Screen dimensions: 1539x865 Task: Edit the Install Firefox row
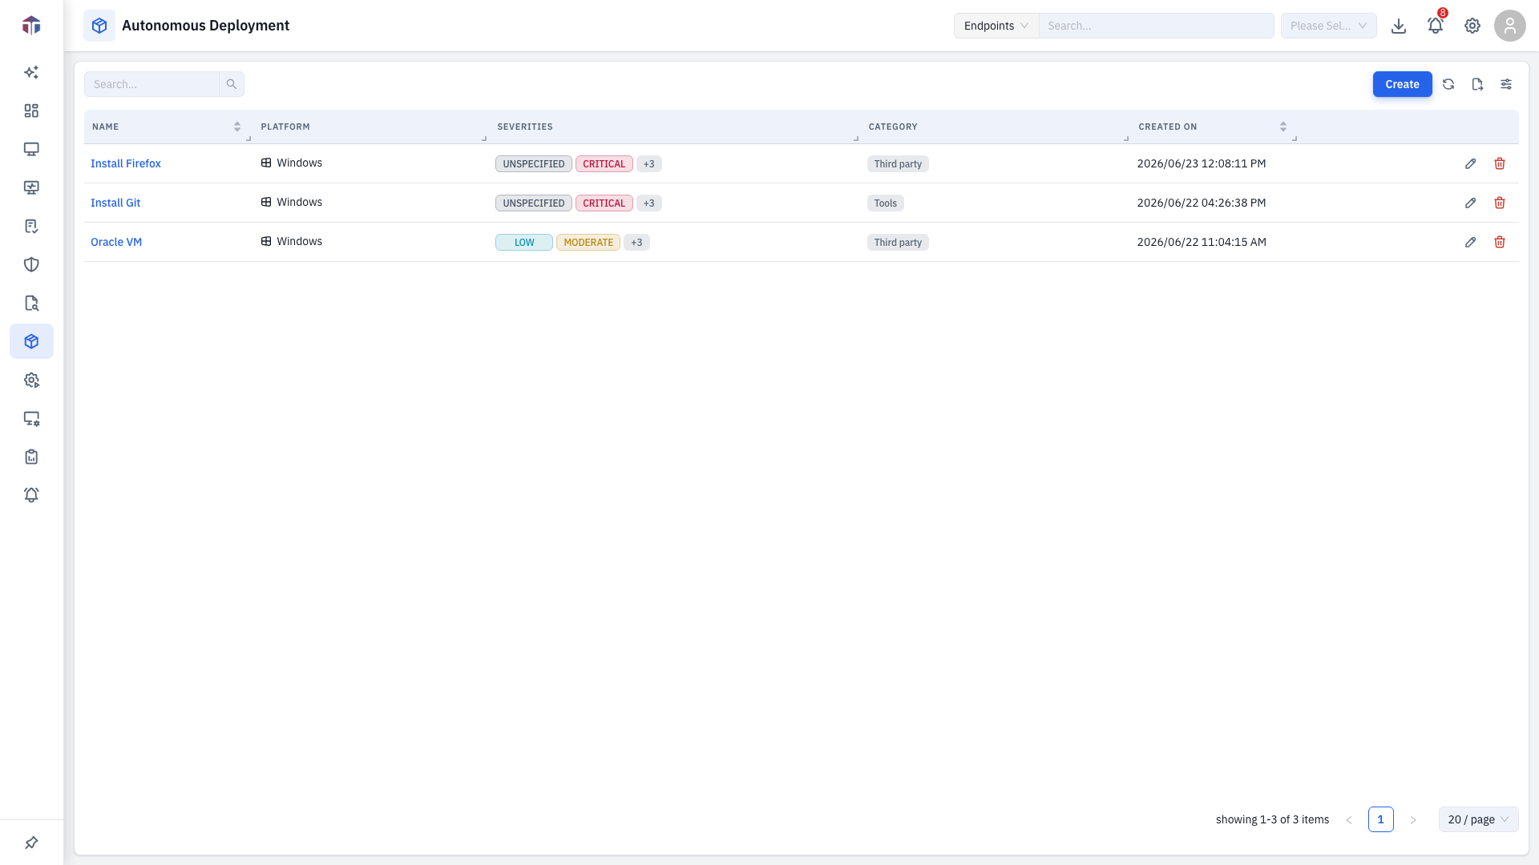1471,163
